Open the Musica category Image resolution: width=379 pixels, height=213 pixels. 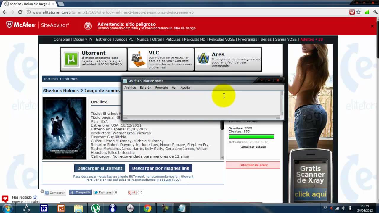pos(143,39)
